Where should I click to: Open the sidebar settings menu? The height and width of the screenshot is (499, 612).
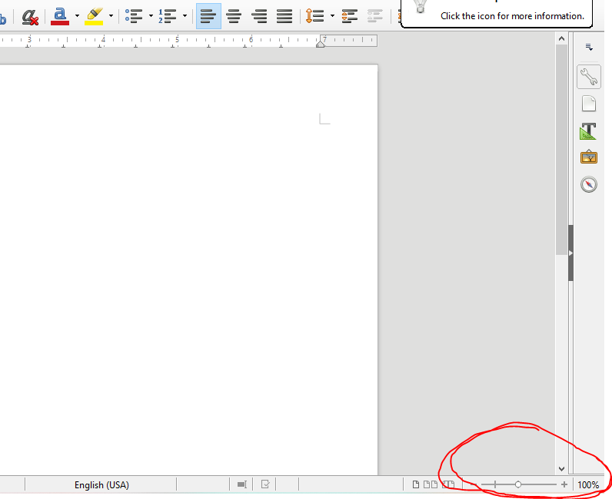coord(589,48)
